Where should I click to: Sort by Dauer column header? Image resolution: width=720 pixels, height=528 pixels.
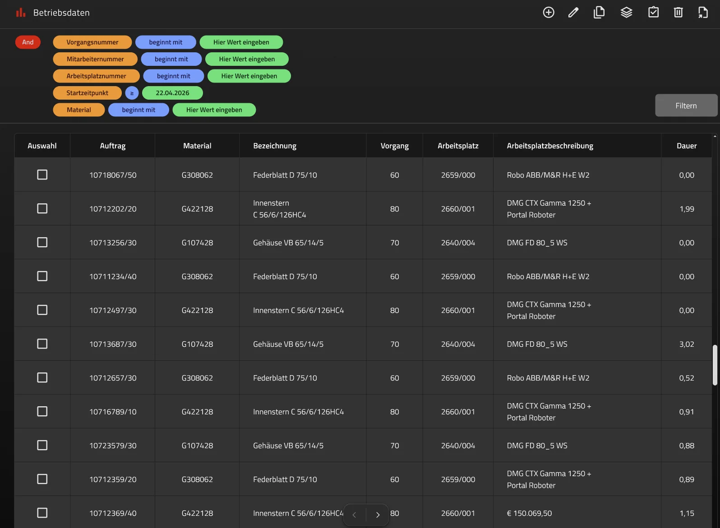687,146
